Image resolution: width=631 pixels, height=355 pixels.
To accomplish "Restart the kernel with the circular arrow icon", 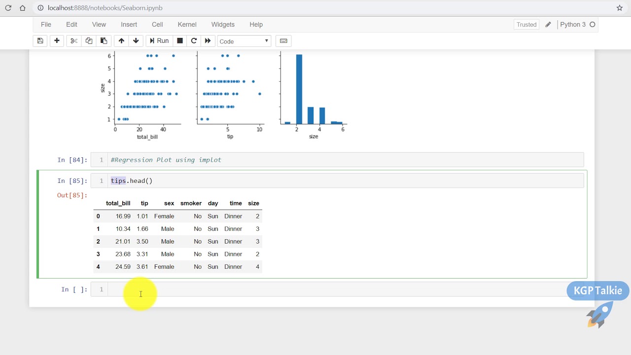I will 194,41.
